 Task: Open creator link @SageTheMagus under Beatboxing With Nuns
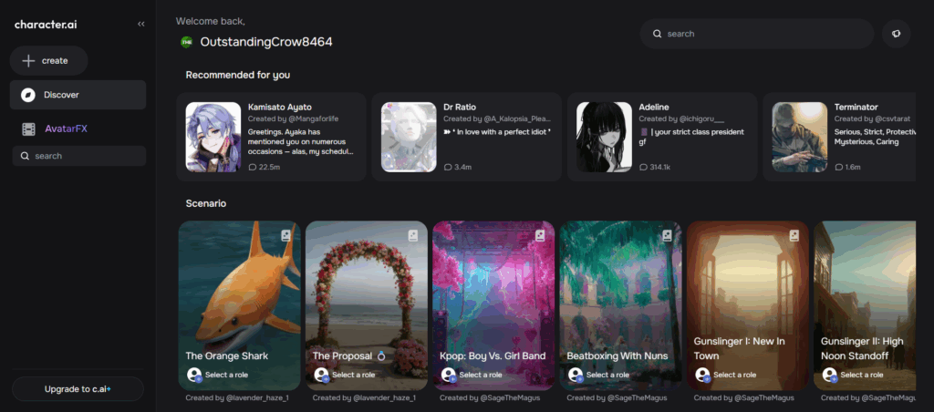630,397
